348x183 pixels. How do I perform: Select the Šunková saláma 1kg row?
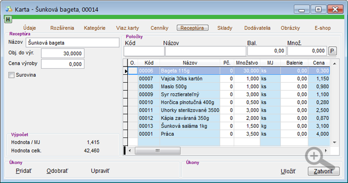[226, 126]
